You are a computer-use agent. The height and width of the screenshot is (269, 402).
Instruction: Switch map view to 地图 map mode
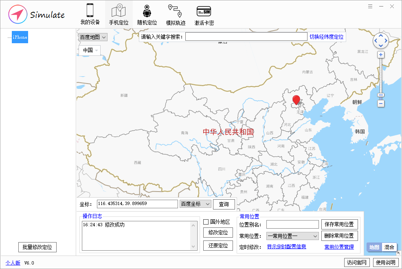[x=373, y=247]
